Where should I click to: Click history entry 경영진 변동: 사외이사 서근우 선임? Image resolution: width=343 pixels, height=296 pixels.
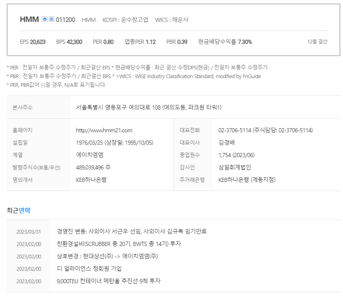pyautogui.click(x=132, y=232)
